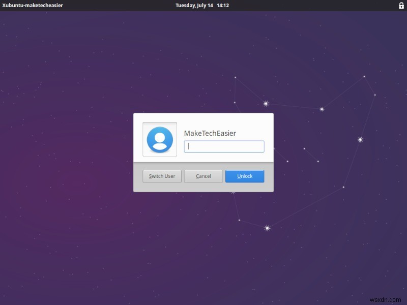Image resolution: width=407 pixels, height=305 pixels.
Task: Select the MakeTechEasier username text
Action: pos(210,133)
